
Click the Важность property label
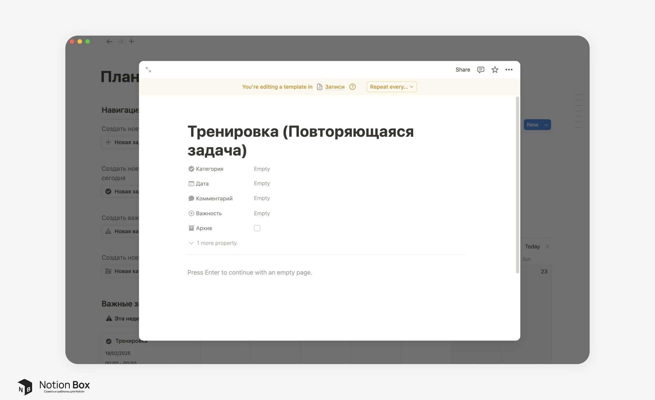coord(209,214)
